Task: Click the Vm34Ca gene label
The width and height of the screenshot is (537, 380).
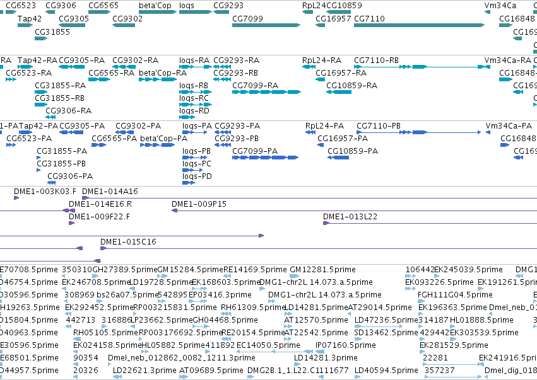Action: point(500,6)
